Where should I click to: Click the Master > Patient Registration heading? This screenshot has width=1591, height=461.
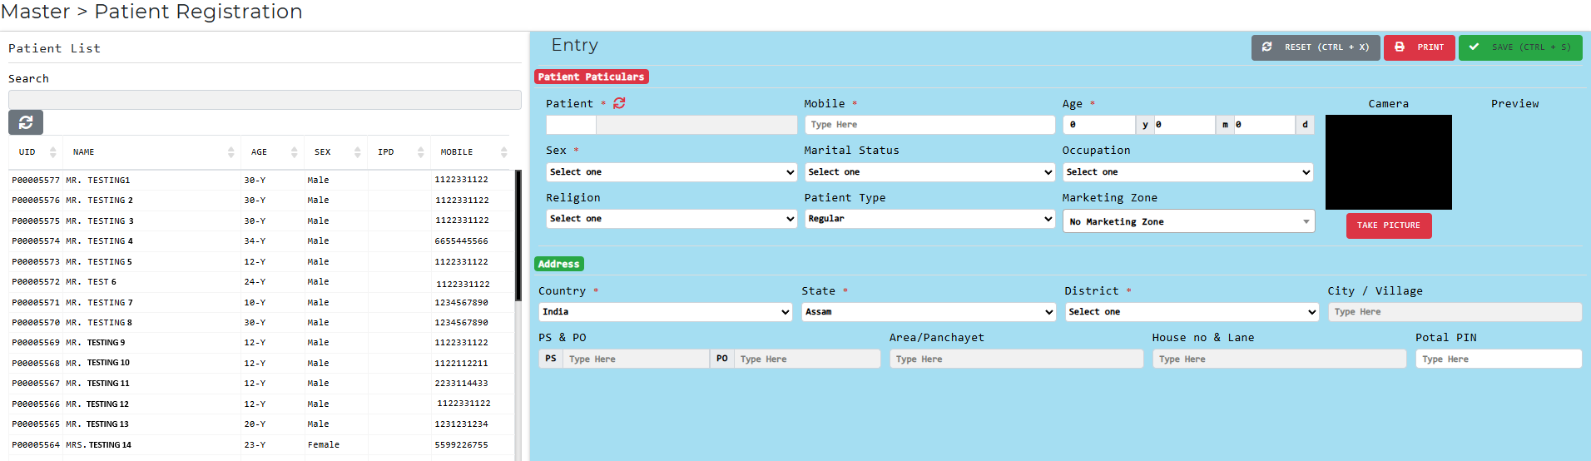151,12
